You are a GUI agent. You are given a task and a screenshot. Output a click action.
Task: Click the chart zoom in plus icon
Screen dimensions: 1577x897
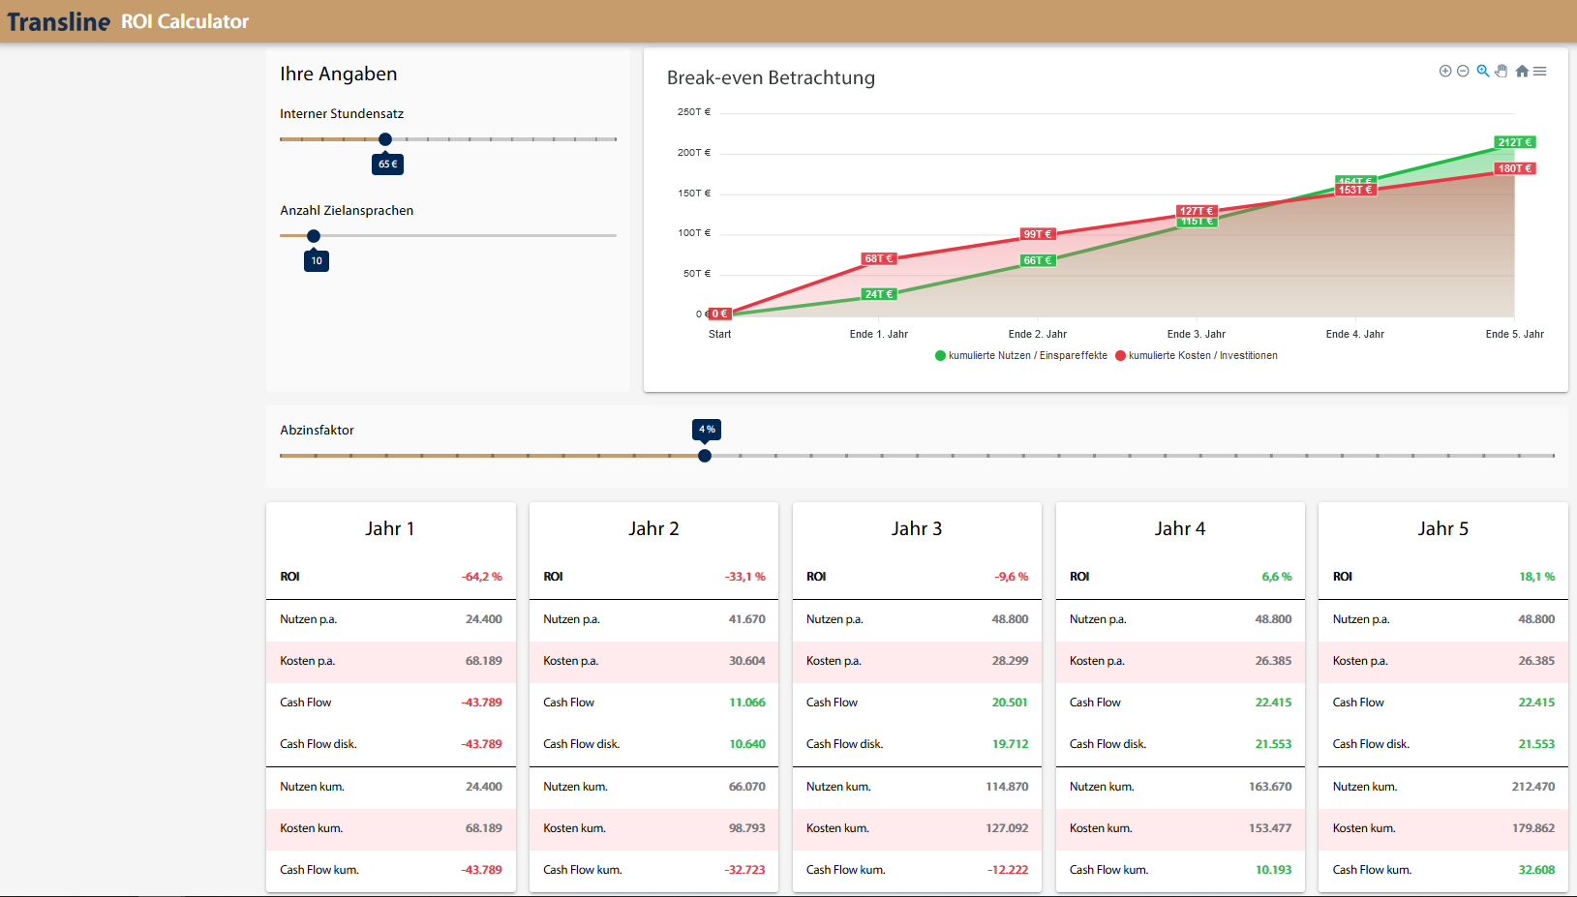pyautogui.click(x=1445, y=71)
